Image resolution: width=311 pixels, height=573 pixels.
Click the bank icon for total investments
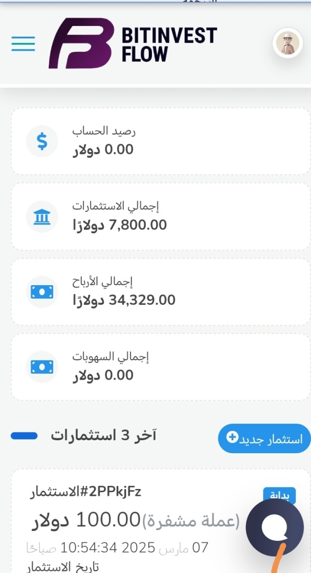[x=42, y=217]
